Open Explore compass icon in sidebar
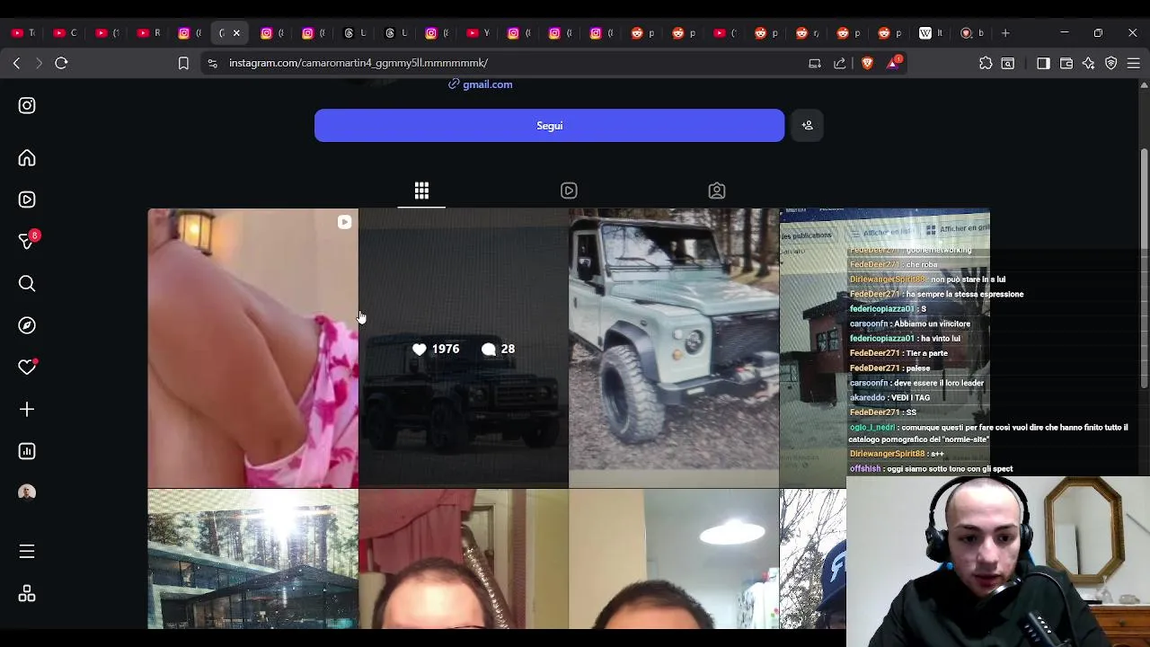 pyautogui.click(x=27, y=325)
